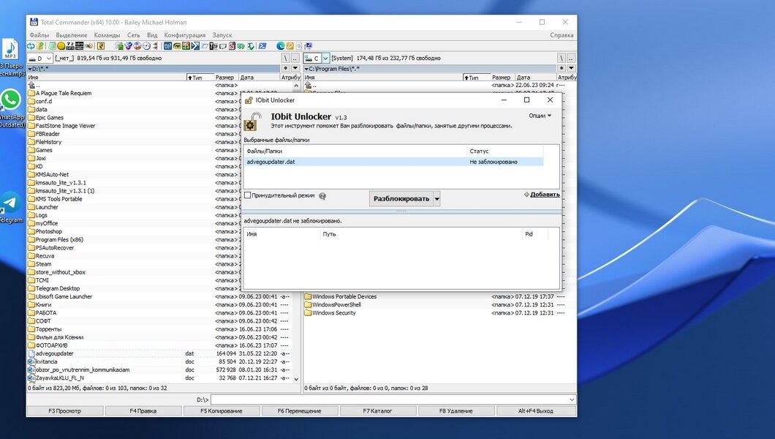775x439 pixels.
Task: Click the right panel's favorites star button
Action: 562,68
